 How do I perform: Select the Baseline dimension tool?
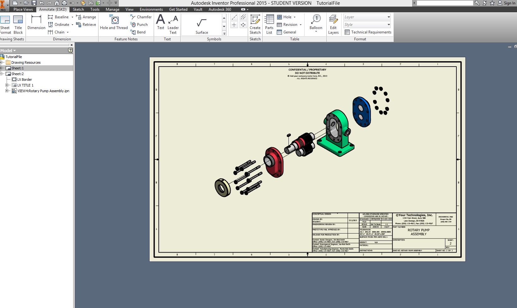(58, 17)
